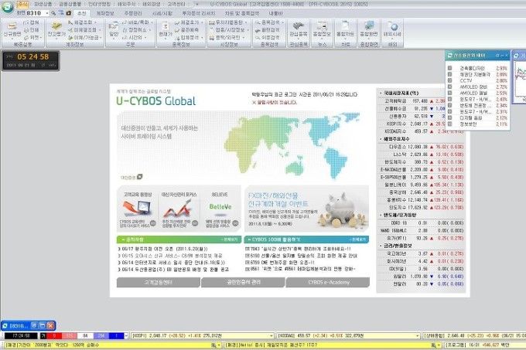526x350 pixels.
Task: Open the 화면 number 8310 dropdown
Action: pyautogui.click(x=47, y=13)
